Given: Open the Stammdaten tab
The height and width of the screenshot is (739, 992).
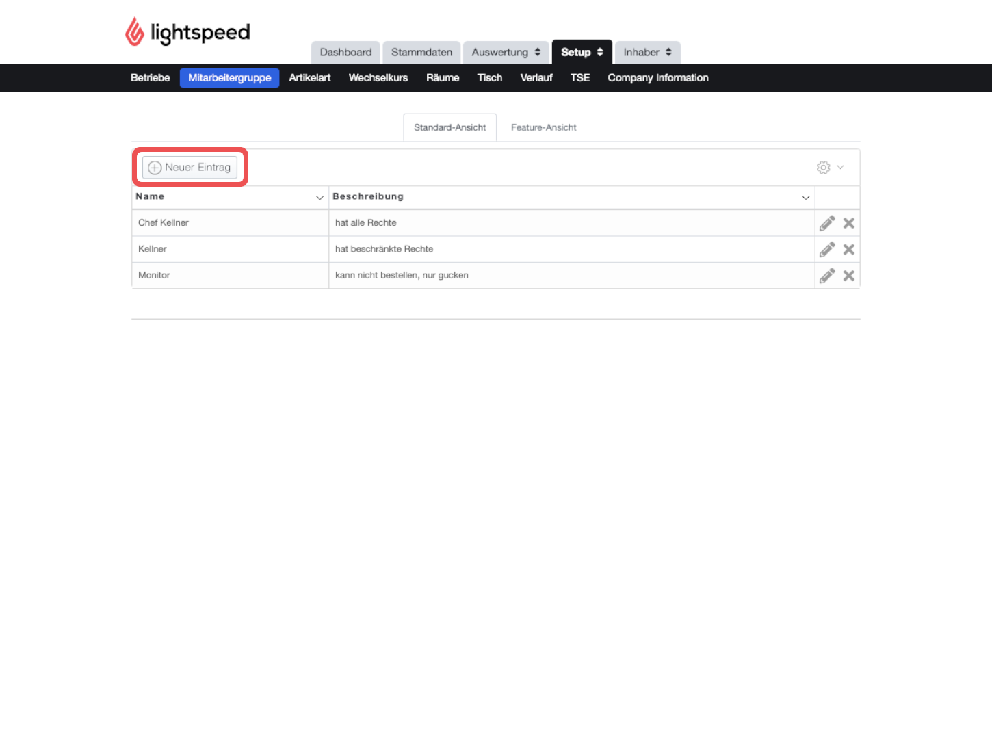Looking at the screenshot, I should (x=421, y=52).
